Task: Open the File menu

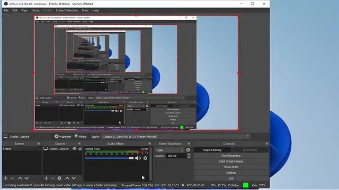Action: tap(6, 11)
